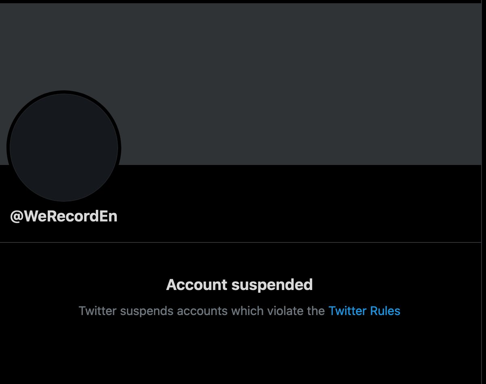
Task: Click the empty black area below the suspension message
Action: 243,355
